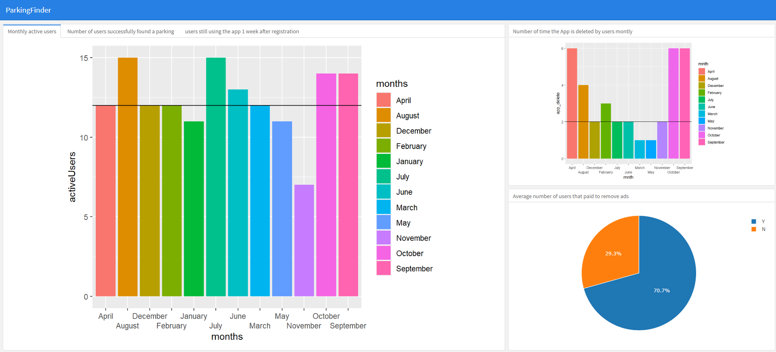The height and width of the screenshot is (352, 776).
Task: Click the December bar in active users chart
Action: pyautogui.click(x=150, y=201)
